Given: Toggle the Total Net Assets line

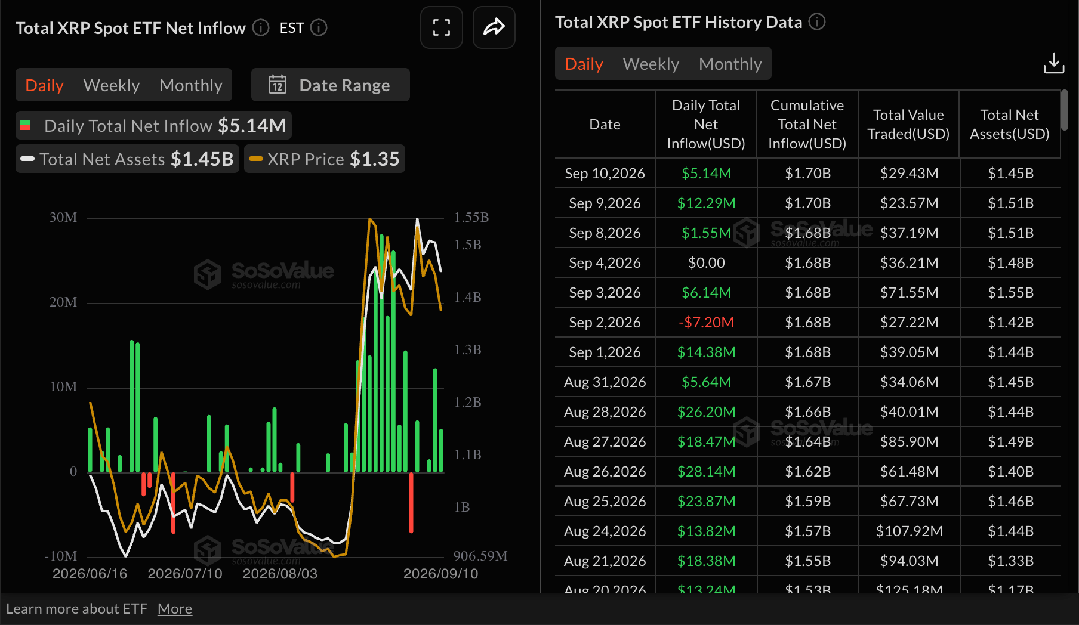Looking at the screenshot, I should coord(128,159).
